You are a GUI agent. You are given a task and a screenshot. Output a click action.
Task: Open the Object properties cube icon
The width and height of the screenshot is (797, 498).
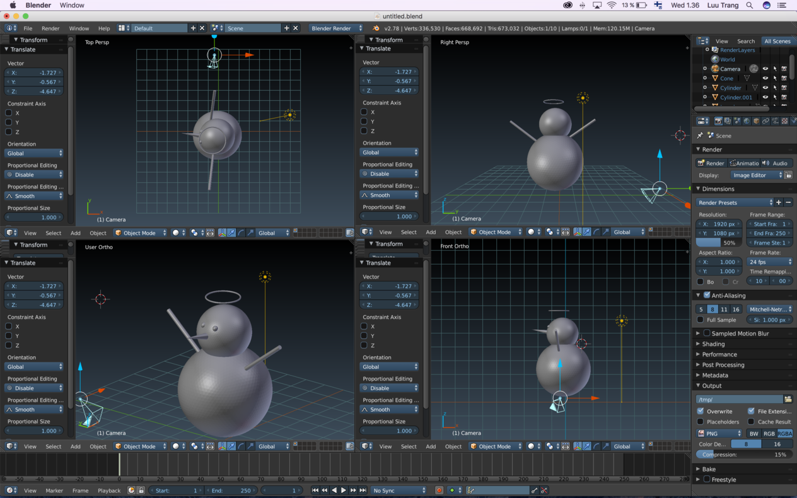pyautogui.click(x=756, y=121)
